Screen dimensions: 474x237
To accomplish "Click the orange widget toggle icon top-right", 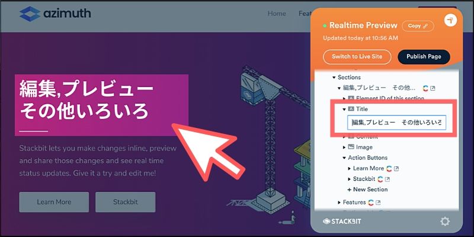I will (x=450, y=21).
